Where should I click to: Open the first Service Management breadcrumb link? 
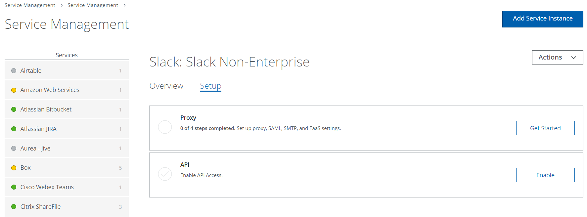[x=30, y=5]
